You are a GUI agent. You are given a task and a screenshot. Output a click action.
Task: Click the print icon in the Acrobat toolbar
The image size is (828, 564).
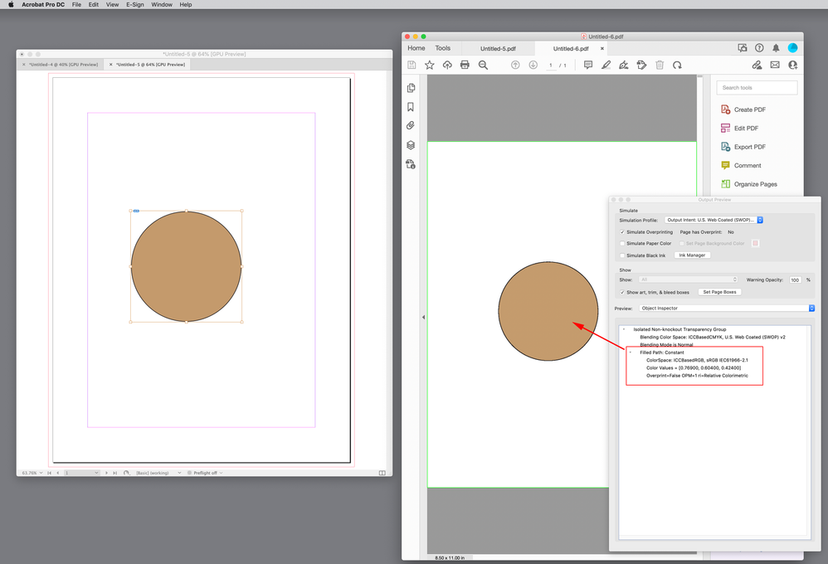(465, 65)
